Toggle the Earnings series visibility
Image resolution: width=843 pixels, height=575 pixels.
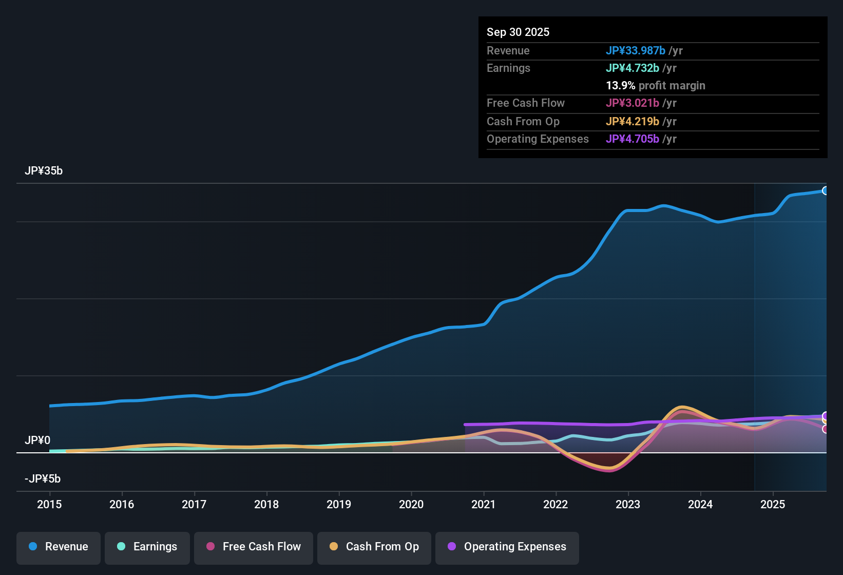point(147,547)
